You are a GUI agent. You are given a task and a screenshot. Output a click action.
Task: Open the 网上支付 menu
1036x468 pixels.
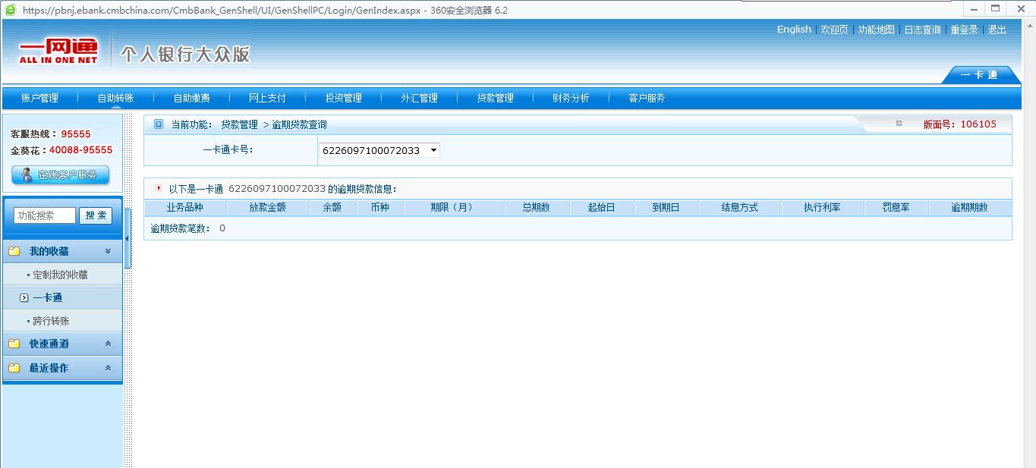click(267, 98)
